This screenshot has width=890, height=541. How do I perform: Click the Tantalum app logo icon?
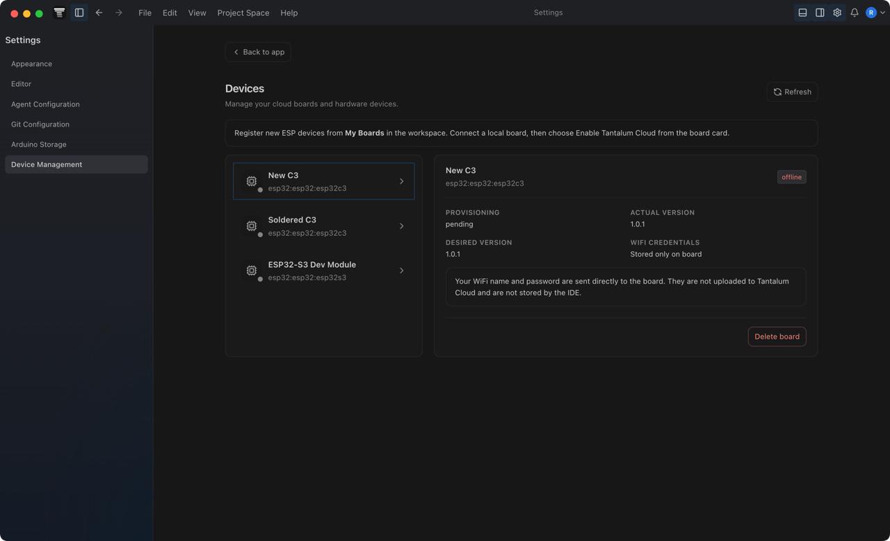(x=59, y=13)
